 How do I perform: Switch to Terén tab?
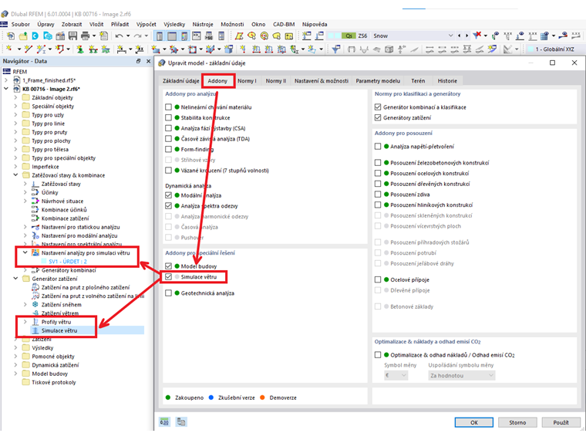[x=418, y=81]
